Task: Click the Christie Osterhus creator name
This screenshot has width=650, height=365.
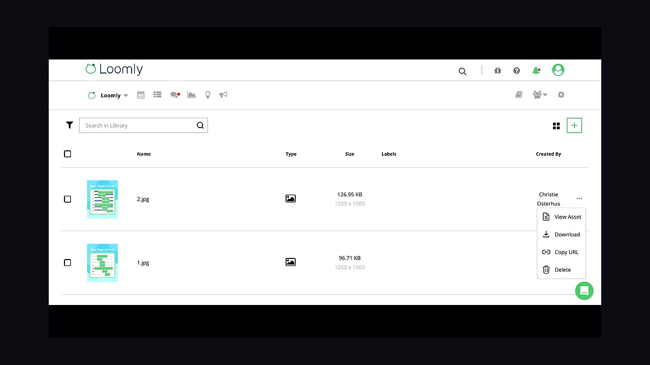Action: pos(549,199)
